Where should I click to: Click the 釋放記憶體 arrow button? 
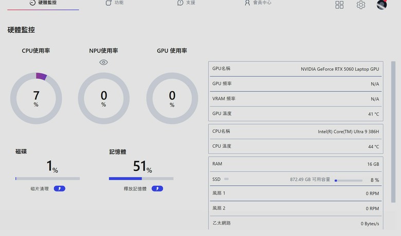pos(157,189)
